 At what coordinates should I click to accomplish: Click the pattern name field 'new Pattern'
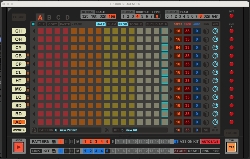80,130
